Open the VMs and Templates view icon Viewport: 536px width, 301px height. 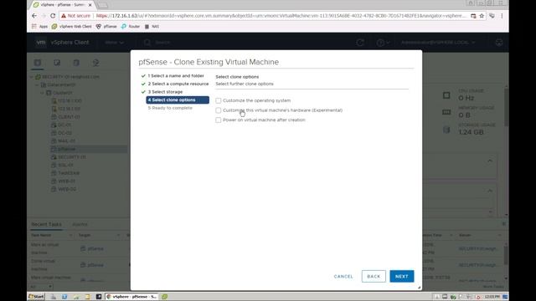click(x=57, y=63)
